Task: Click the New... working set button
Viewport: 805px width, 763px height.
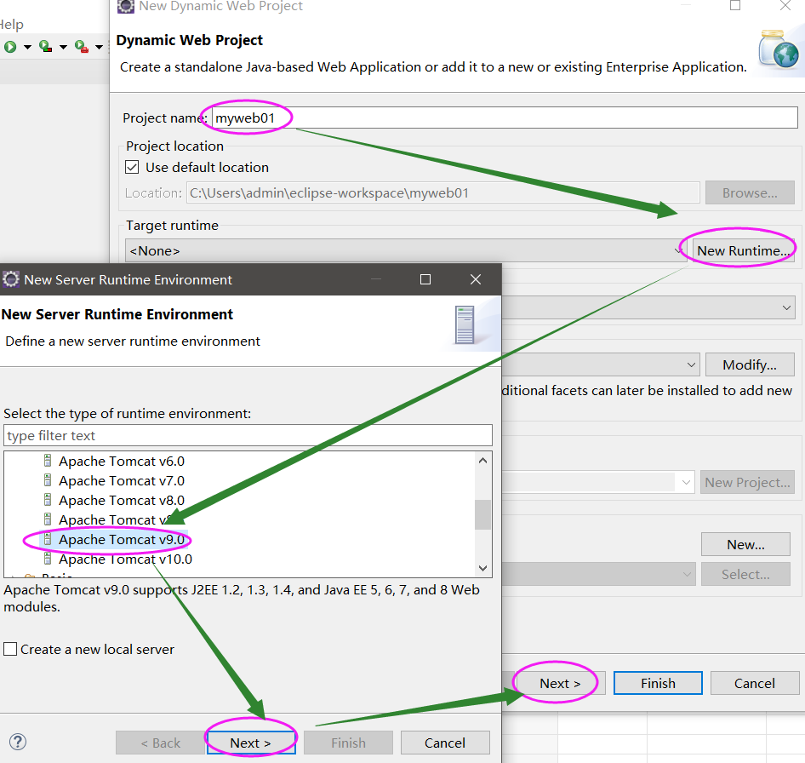Action: pyautogui.click(x=745, y=544)
